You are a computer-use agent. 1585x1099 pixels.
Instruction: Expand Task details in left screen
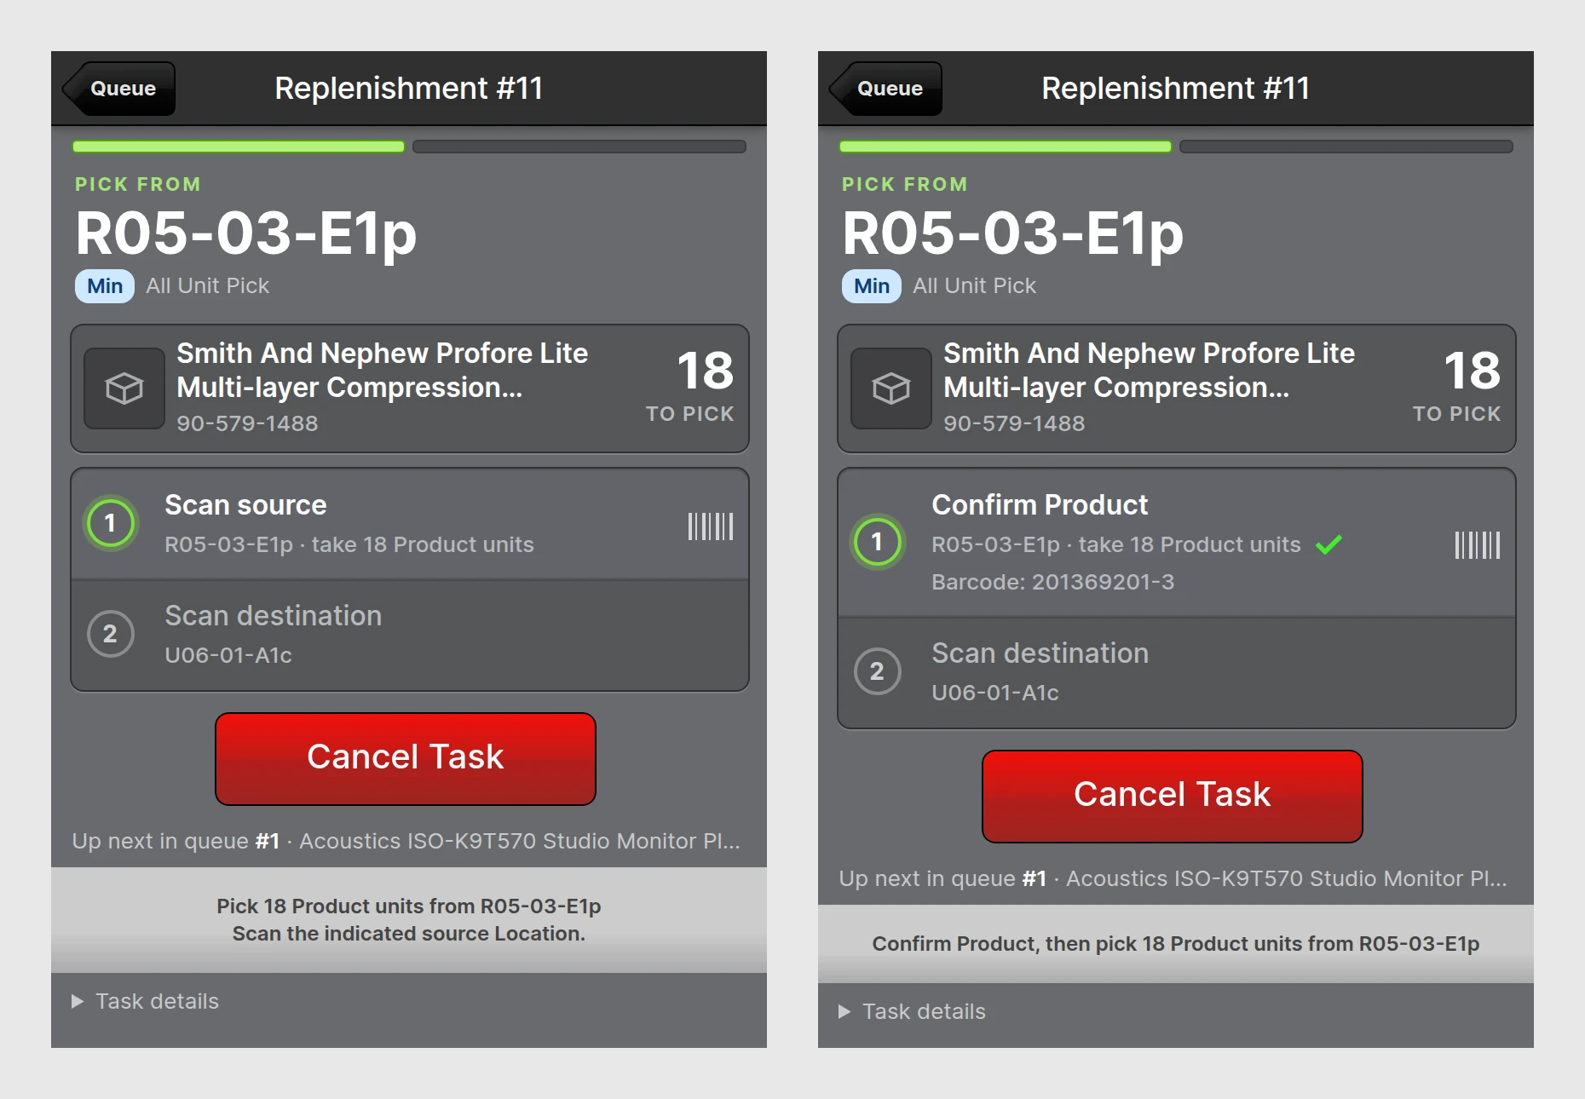tap(145, 1001)
